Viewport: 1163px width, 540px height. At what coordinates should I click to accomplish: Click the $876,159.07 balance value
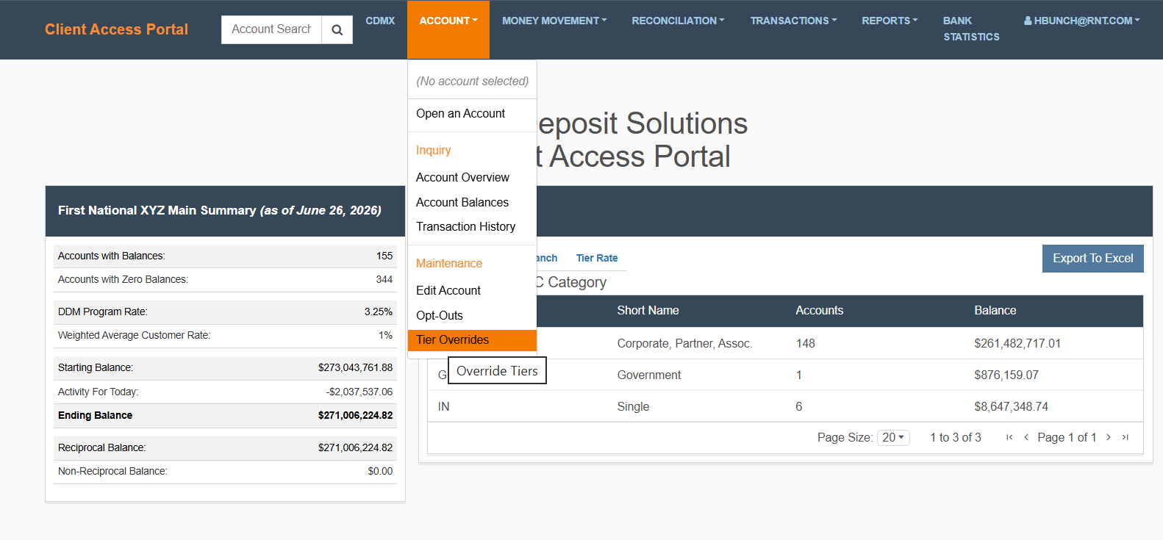click(x=1006, y=375)
